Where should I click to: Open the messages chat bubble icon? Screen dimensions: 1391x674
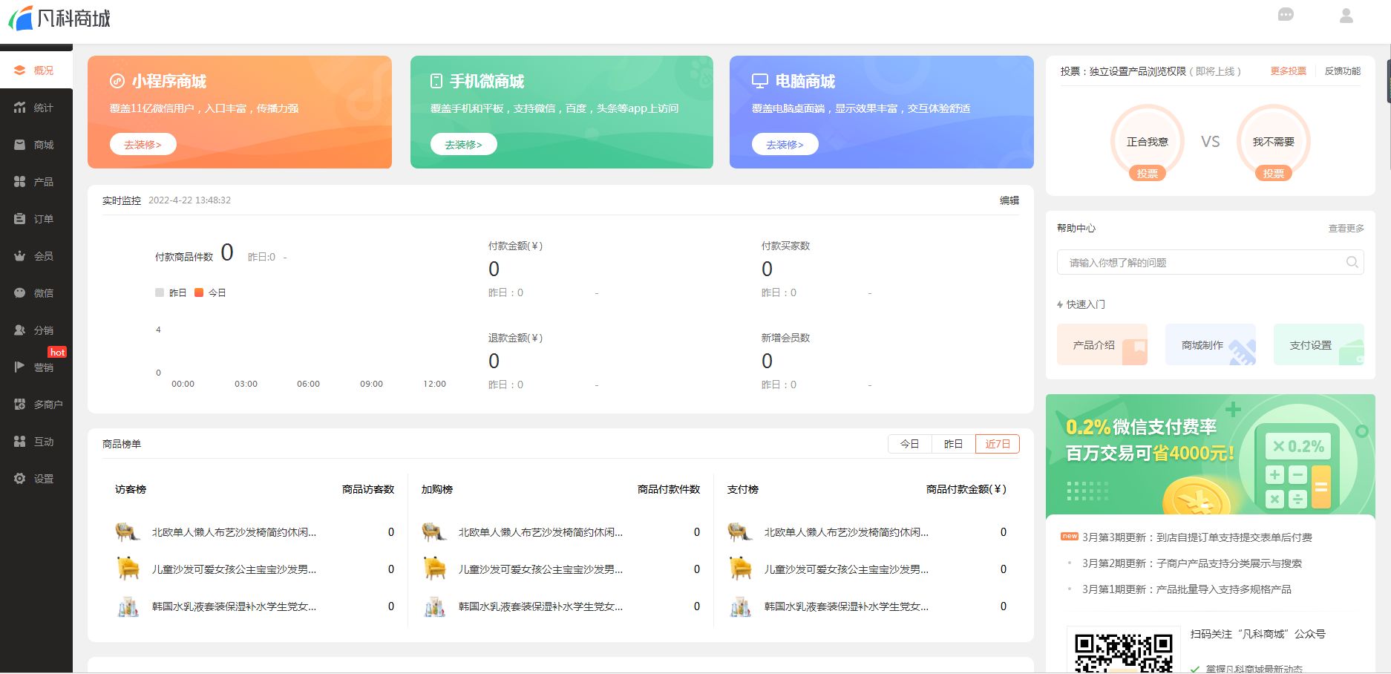click(x=1286, y=15)
